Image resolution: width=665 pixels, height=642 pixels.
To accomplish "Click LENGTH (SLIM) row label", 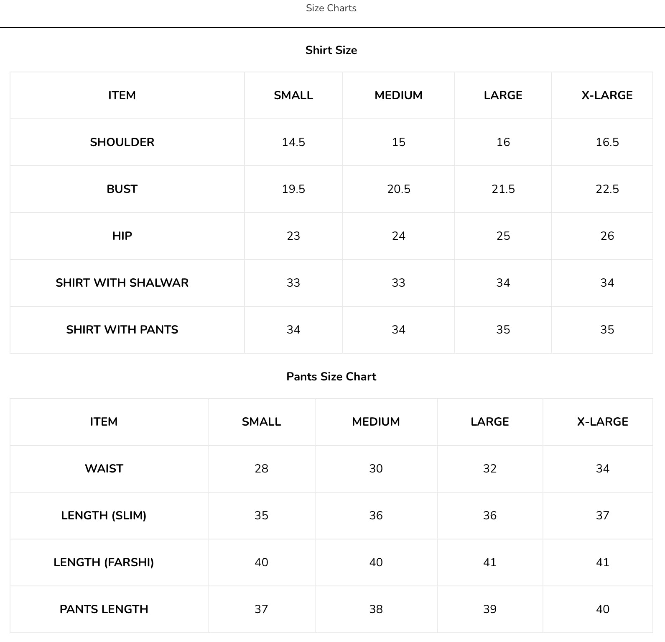I will [x=104, y=516].
